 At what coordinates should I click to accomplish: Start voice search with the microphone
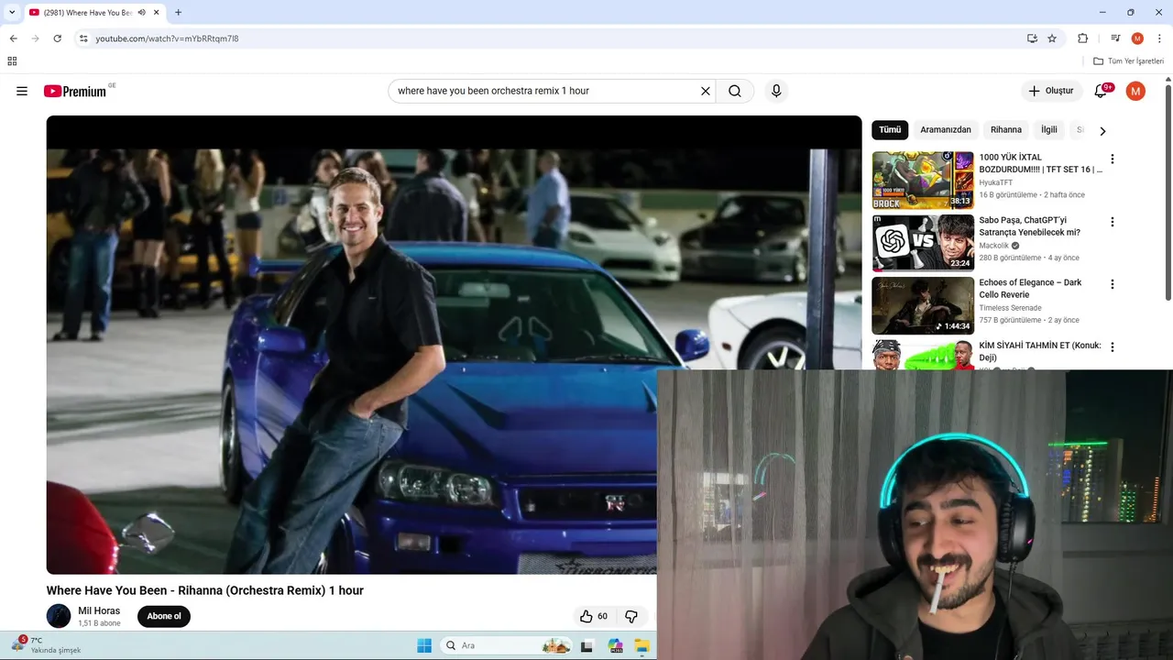pyautogui.click(x=776, y=91)
